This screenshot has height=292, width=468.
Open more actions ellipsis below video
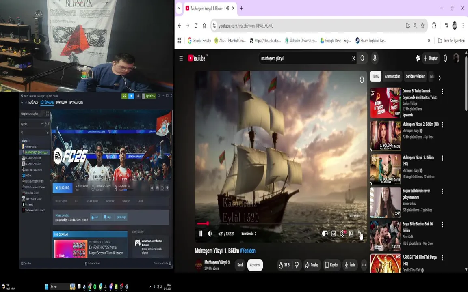click(364, 265)
